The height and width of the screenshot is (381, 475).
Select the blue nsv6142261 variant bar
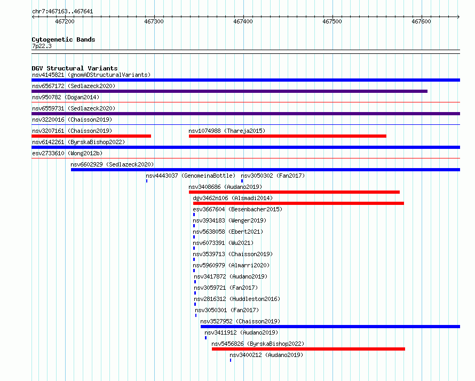click(246, 147)
